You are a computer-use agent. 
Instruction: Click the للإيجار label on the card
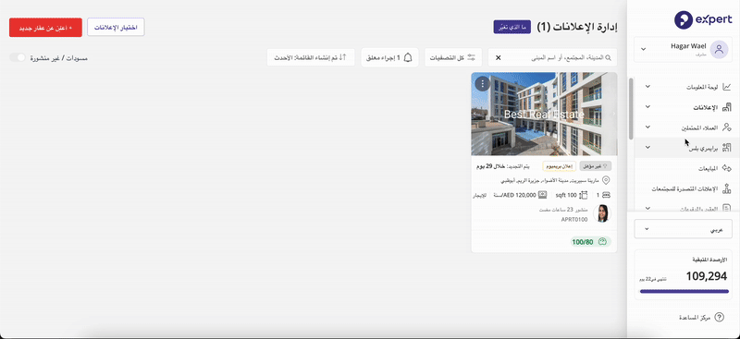click(x=480, y=195)
